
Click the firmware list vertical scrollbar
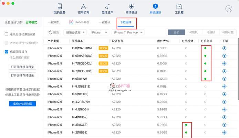coord(238,69)
